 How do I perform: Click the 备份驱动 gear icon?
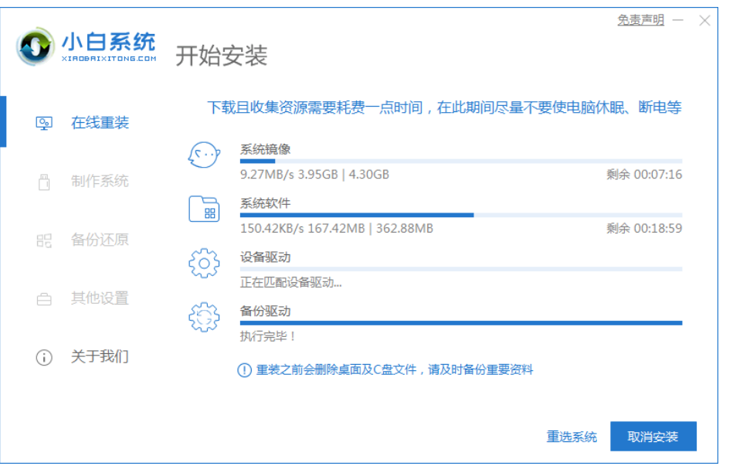tap(204, 317)
